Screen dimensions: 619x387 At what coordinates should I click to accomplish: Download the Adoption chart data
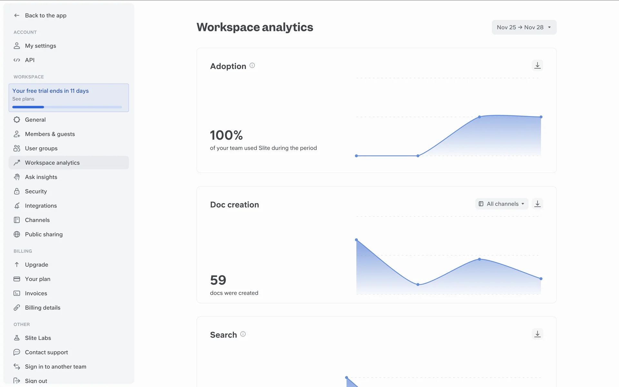coord(537,65)
